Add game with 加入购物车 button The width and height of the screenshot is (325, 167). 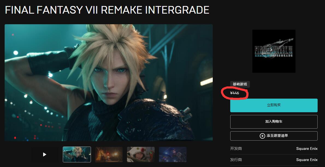point(274,122)
